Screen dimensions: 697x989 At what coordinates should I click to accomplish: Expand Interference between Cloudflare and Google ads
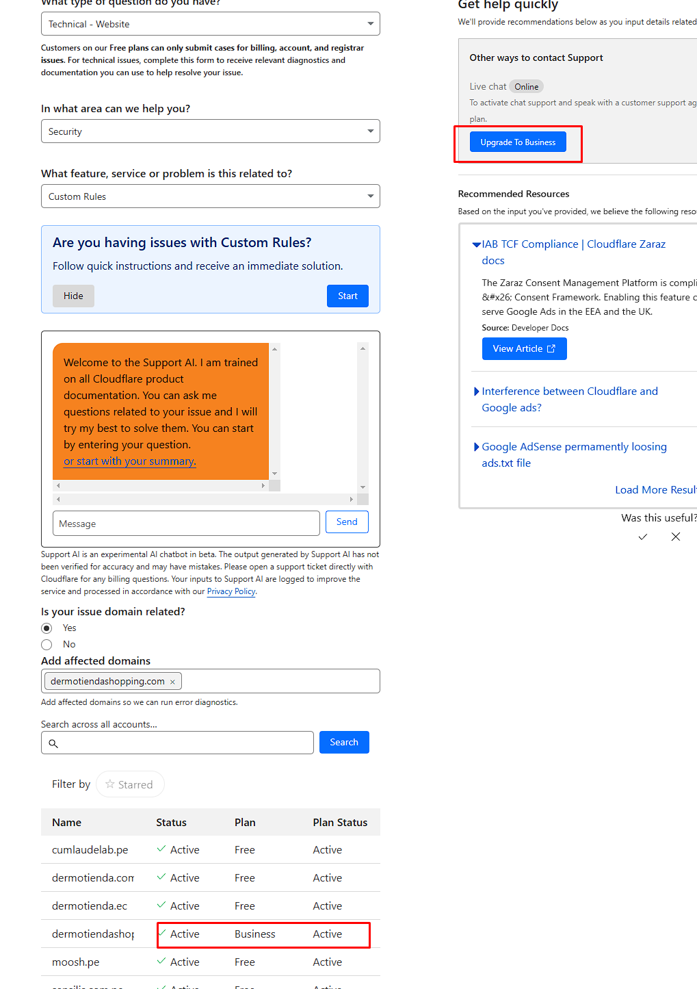tap(477, 391)
